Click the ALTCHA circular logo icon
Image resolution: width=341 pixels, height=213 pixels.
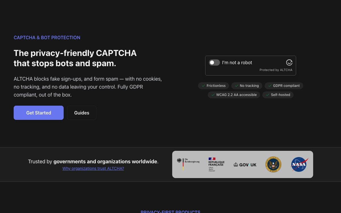pos(289,62)
